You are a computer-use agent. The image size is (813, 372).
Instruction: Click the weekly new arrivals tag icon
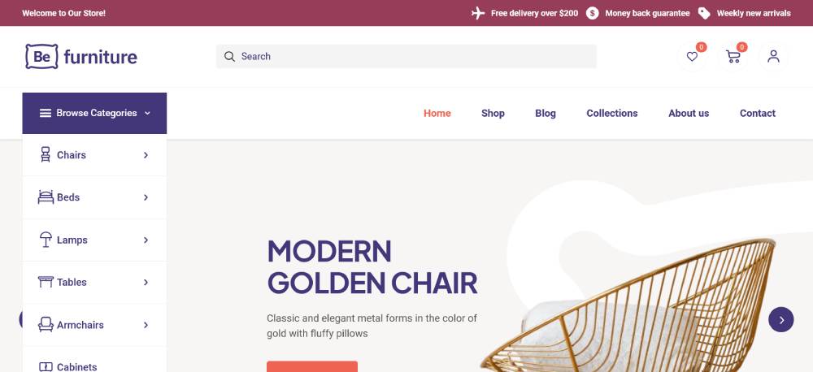click(x=704, y=13)
